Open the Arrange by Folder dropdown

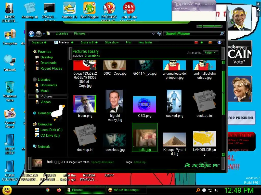click(210, 53)
